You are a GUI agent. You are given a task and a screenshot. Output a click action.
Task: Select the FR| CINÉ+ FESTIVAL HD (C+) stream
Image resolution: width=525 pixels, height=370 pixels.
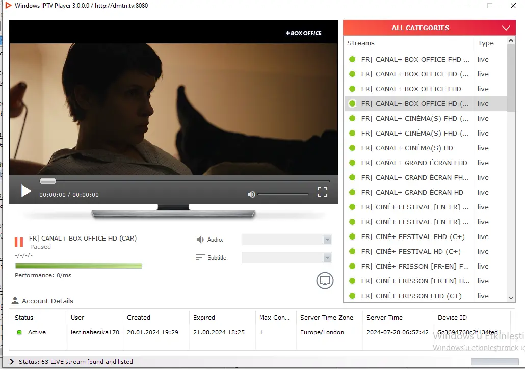(411, 251)
